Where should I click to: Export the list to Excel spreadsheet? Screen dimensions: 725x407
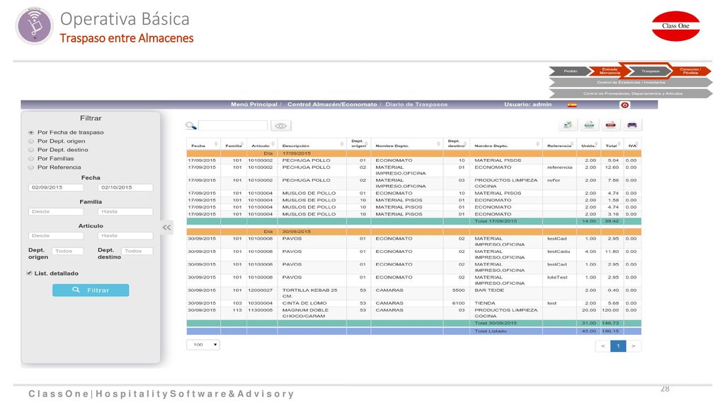tap(589, 124)
